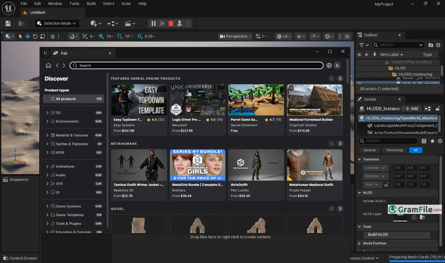Image resolution: width=445 pixels, height=263 pixels.
Task: Click the Save level disk icon
Action: 8,23
